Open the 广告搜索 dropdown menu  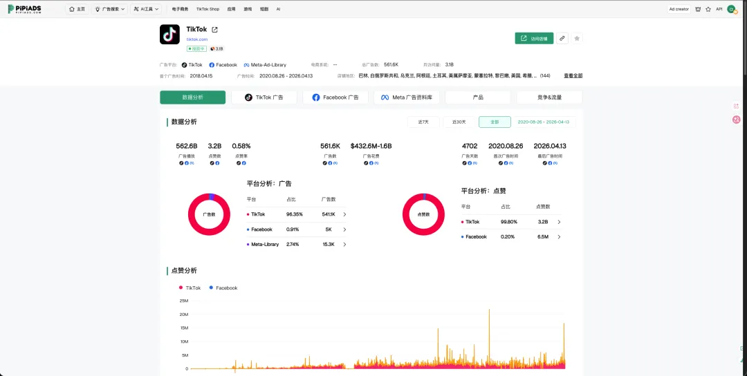click(x=109, y=9)
